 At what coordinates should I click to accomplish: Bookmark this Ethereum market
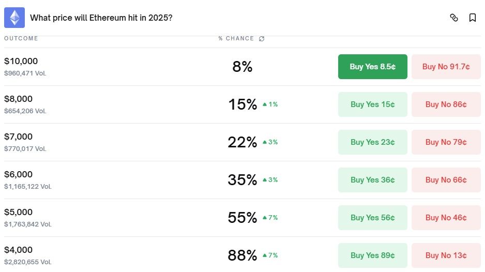[x=473, y=18]
